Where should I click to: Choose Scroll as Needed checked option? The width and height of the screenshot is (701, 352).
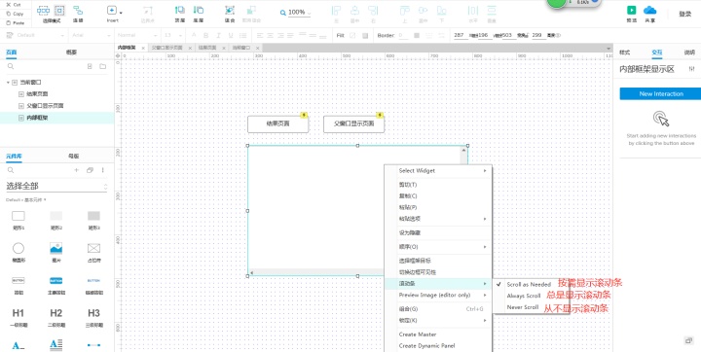[529, 284]
